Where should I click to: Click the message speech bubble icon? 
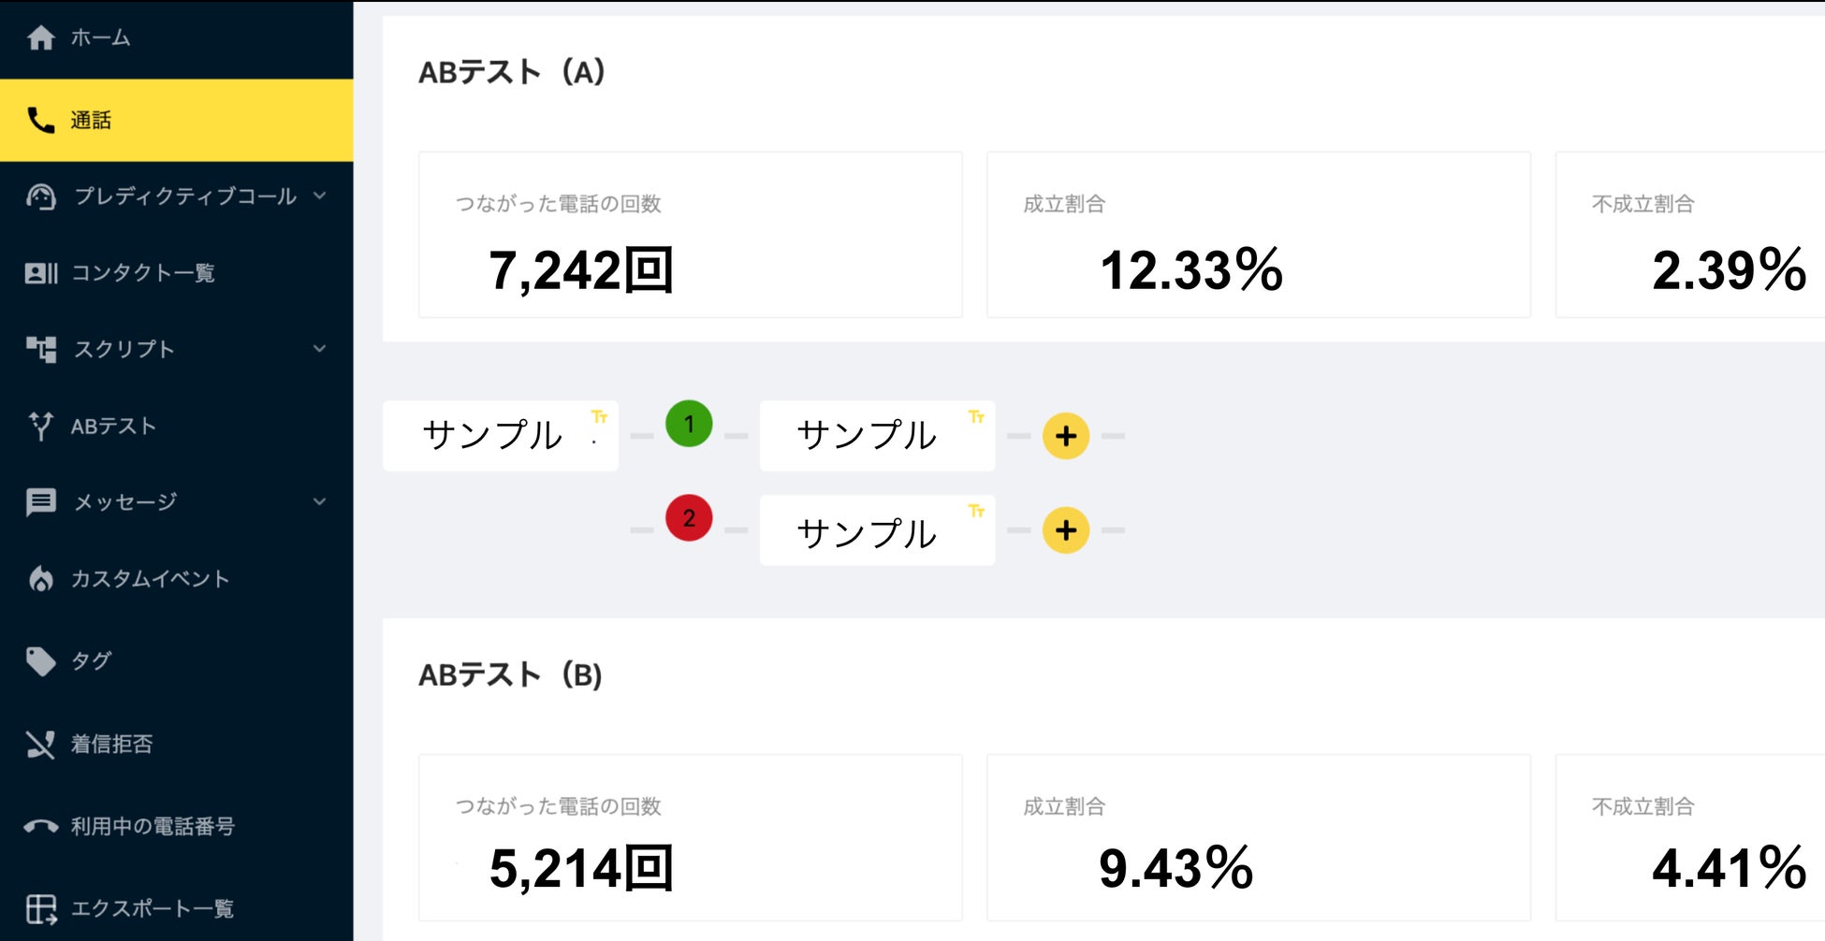(40, 502)
